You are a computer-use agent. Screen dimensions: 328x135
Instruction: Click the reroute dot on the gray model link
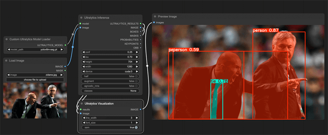(72, 34)
